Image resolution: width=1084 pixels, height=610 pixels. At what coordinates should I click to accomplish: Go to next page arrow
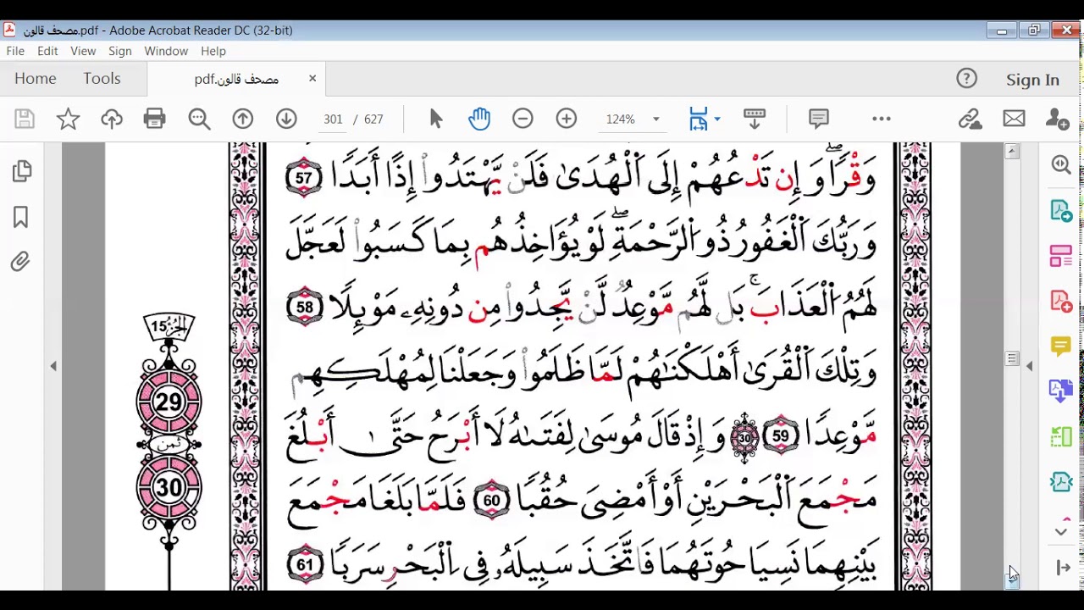[286, 119]
